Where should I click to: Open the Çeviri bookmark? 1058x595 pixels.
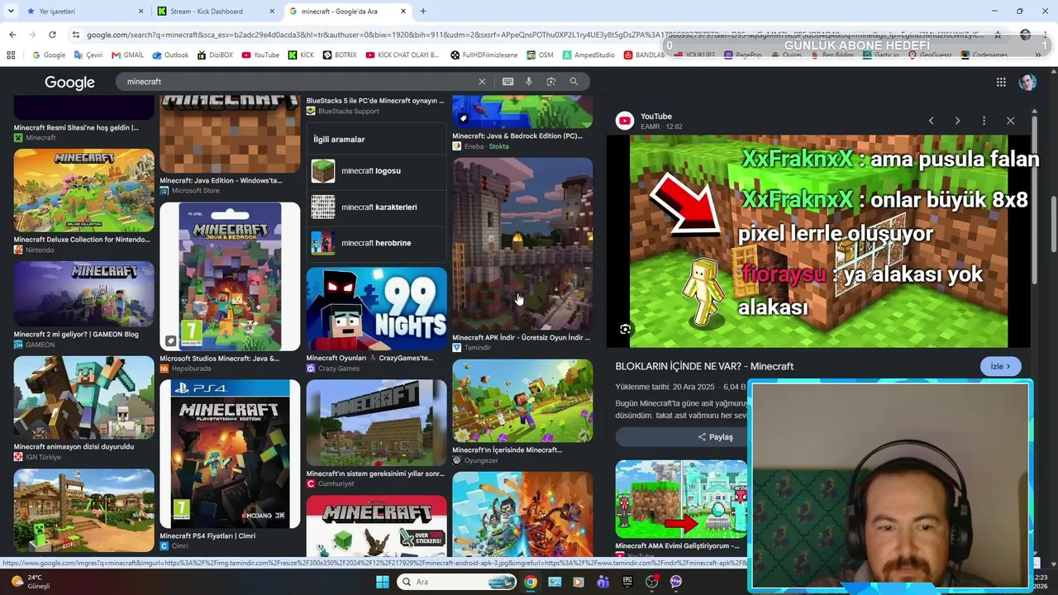point(88,55)
